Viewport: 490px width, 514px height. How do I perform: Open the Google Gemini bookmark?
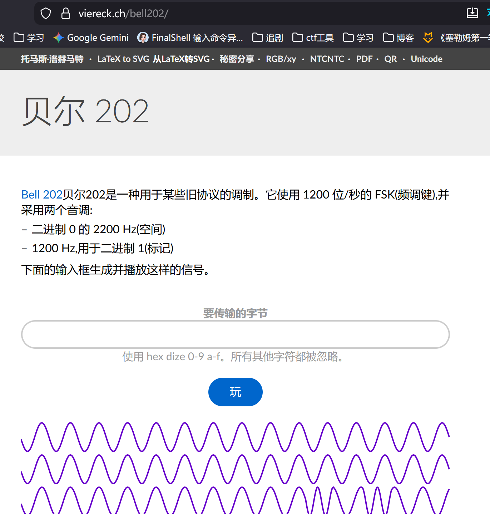91,38
